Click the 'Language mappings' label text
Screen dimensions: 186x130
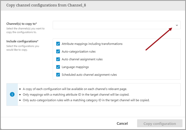tap(75, 67)
